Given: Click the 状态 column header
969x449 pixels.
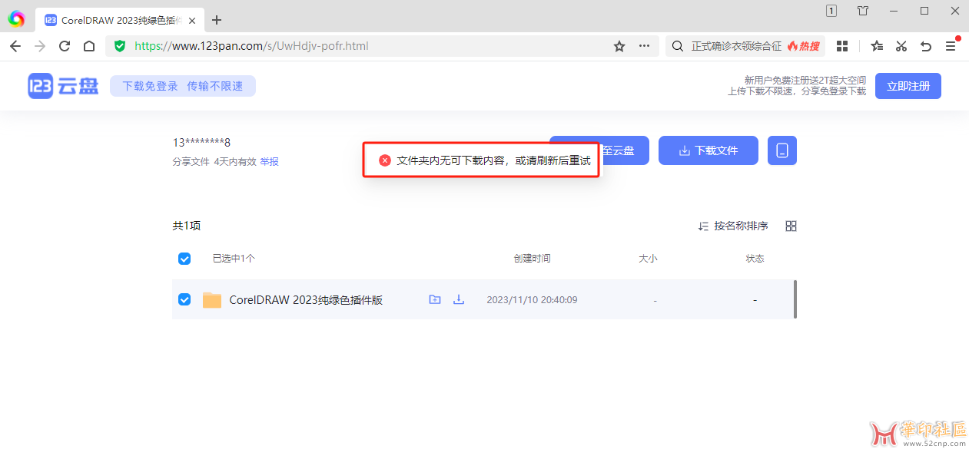Looking at the screenshot, I should pos(755,259).
